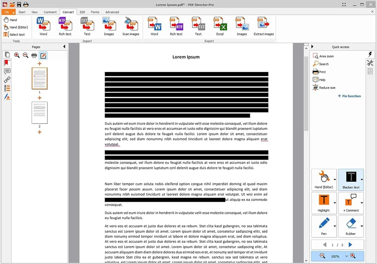This screenshot has height=264, width=377.
Task: Select the Highlight tool
Action: click(x=324, y=202)
